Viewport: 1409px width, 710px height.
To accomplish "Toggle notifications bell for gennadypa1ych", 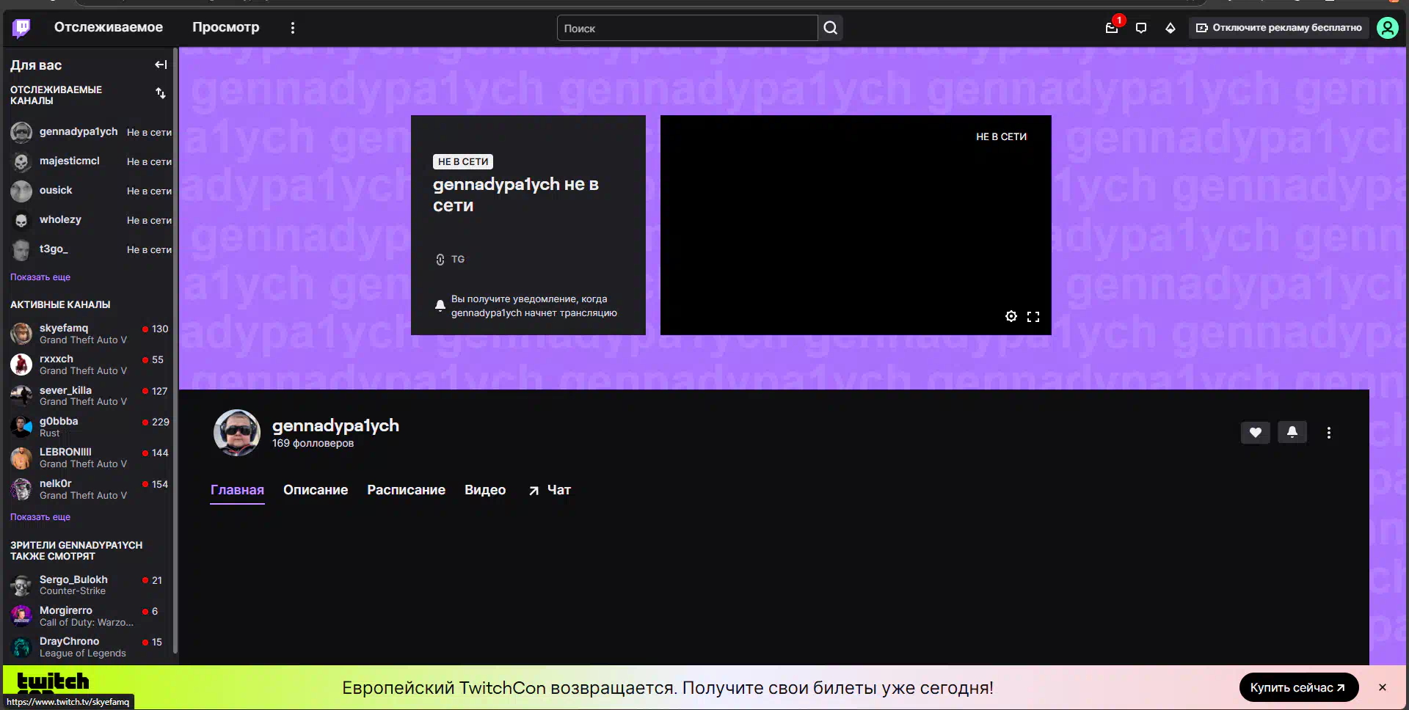I will [x=1292, y=433].
